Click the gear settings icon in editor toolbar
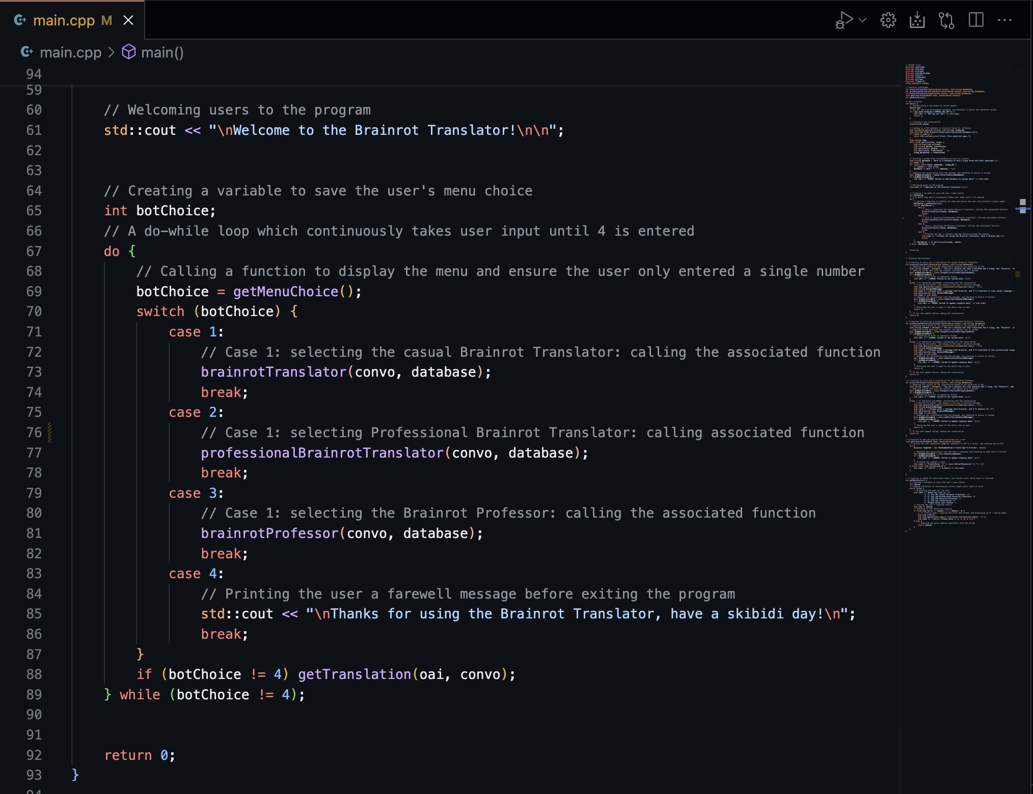The width and height of the screenshot is (1033, 794). pos(888,20)
